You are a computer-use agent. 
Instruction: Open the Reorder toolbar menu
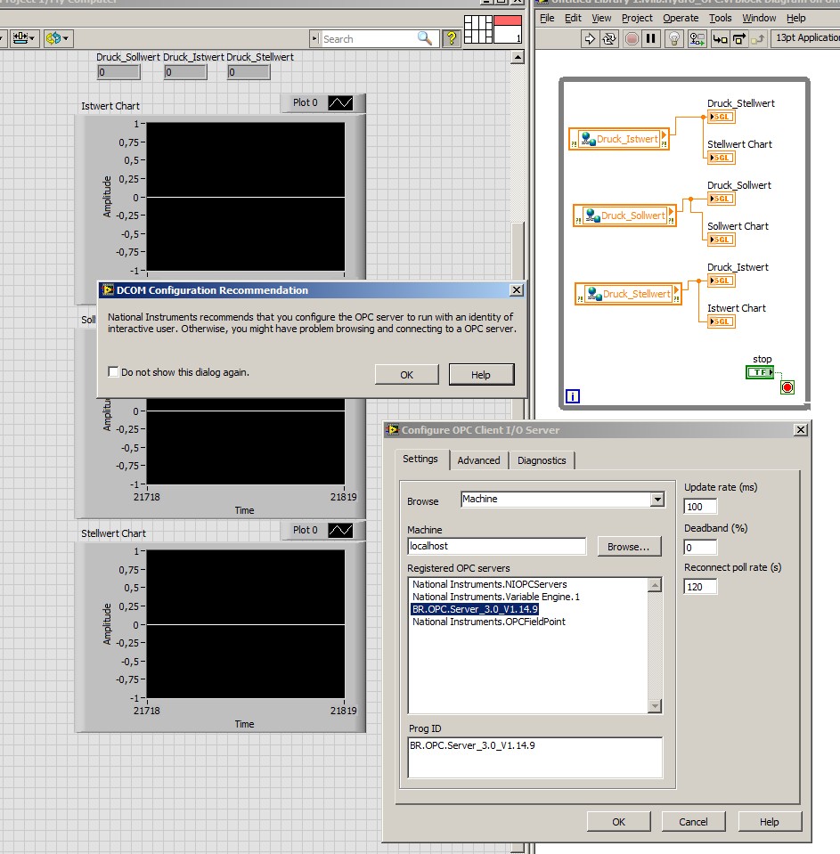tap(58, 38)
